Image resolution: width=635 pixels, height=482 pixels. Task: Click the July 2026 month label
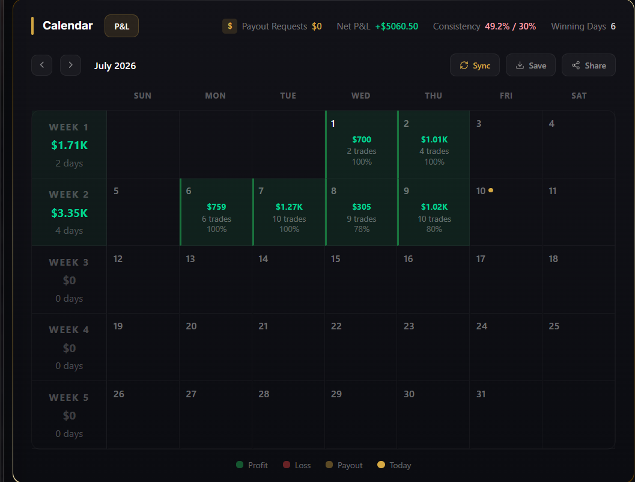(115, 66)
